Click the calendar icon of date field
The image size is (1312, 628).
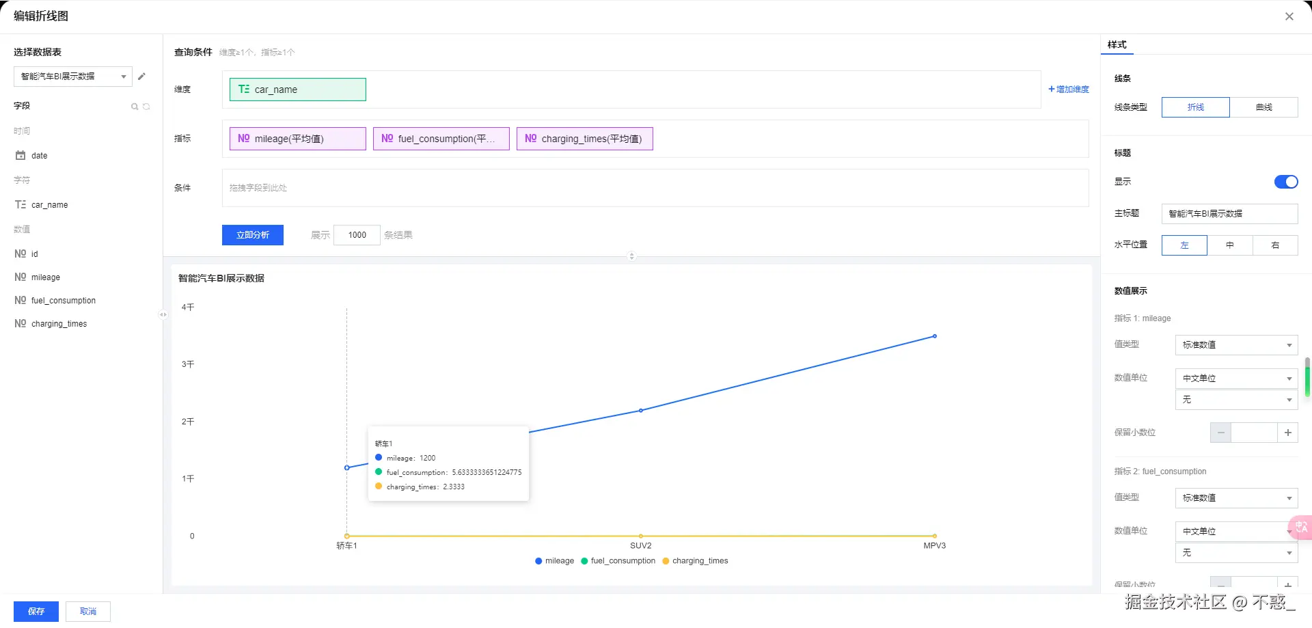click(20, 156)
